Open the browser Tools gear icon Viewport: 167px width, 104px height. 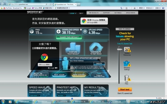[165, 4]
